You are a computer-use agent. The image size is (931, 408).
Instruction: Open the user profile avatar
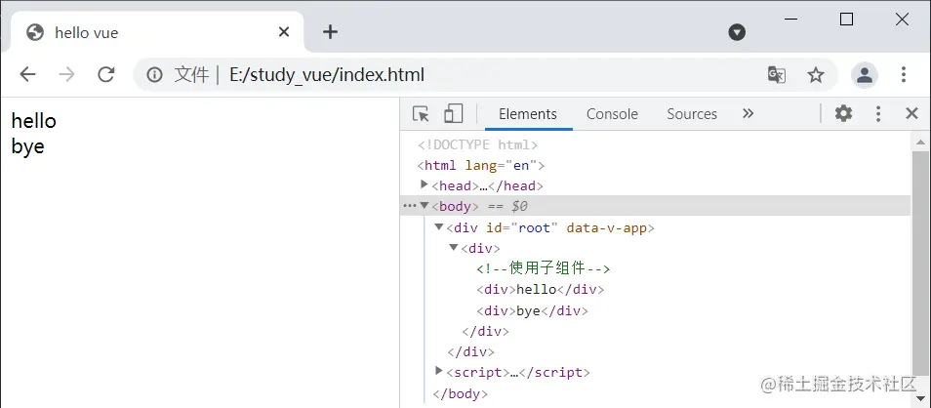coord(865,75)
